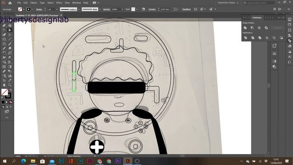293x165 pixels.
Task: Click the Recolor Artwork icon in control bar
Action: 143,9
